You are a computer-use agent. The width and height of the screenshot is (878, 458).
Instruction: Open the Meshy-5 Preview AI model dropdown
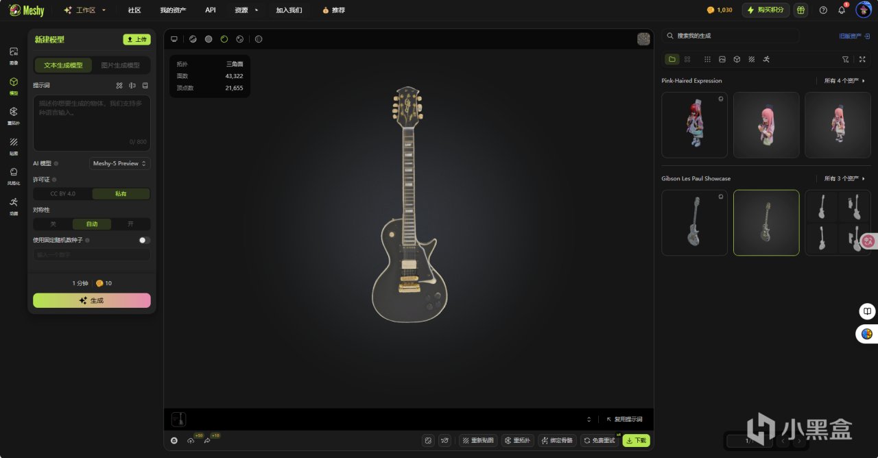pos(120,163)
